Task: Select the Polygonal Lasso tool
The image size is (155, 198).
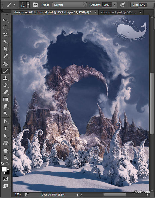Action: [5, 34]
